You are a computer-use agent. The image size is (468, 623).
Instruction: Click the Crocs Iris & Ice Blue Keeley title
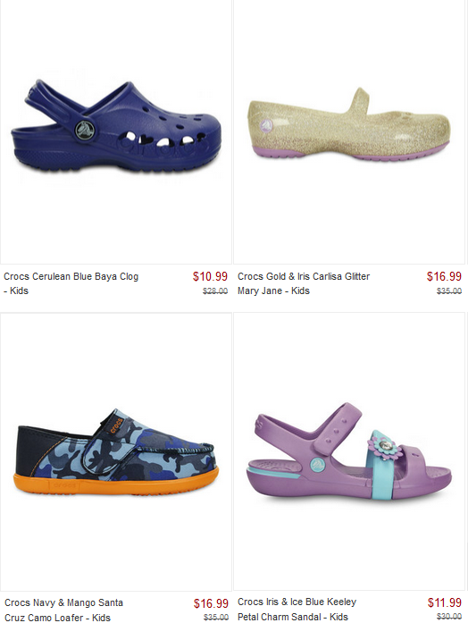point(297,609)
